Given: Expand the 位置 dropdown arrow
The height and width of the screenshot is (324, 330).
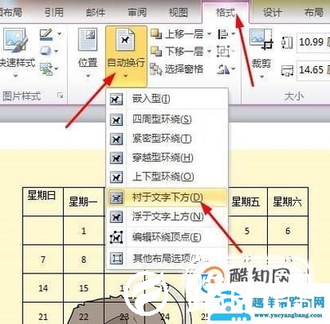Looking at the screenshot, I should click(x=87, y=76).
